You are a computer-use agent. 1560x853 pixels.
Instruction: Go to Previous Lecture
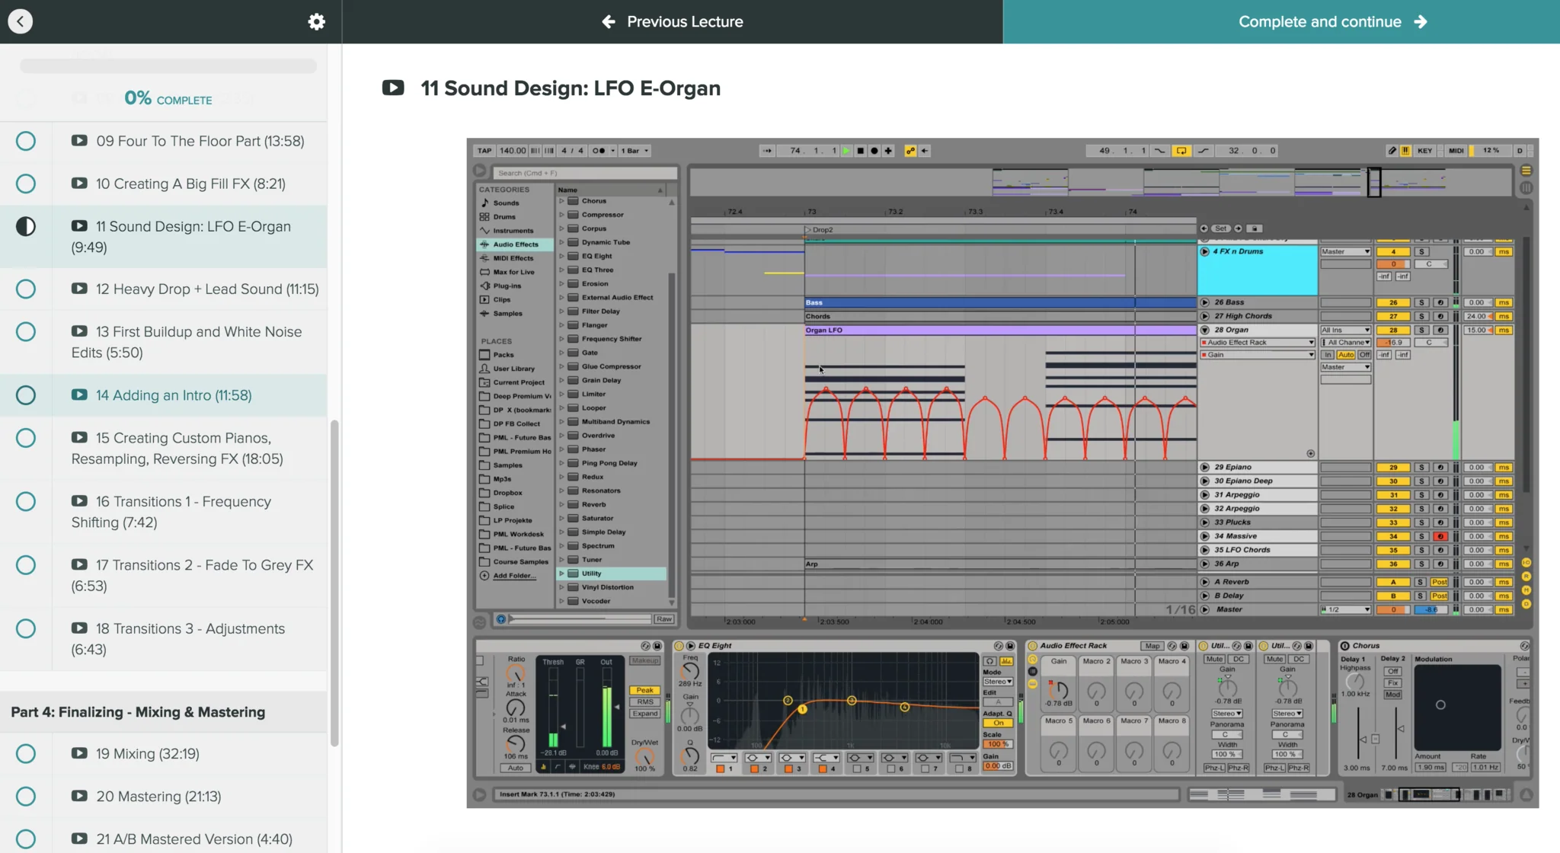pyautogui.click(x=672, y=21)
